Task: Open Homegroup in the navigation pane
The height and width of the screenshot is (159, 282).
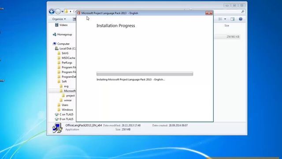Action: coord(65,34)
